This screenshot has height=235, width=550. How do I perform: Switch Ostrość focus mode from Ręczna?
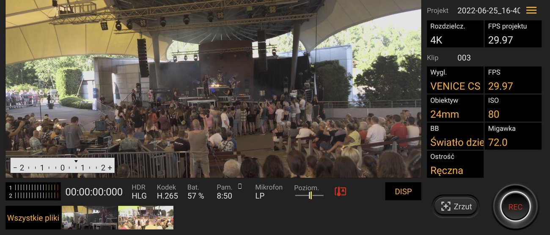(455, 164)
